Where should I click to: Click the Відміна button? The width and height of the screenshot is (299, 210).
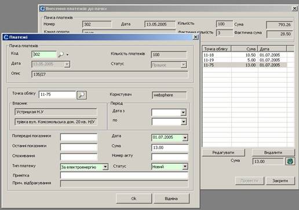pyautogui.click(x=171, y=198)
